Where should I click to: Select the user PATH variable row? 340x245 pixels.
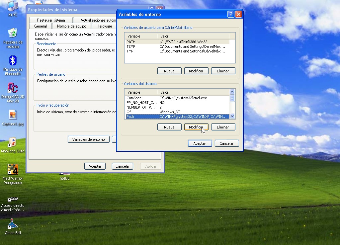(177, 42)
